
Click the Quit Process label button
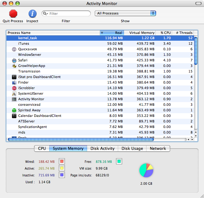(x=13, y=21)
